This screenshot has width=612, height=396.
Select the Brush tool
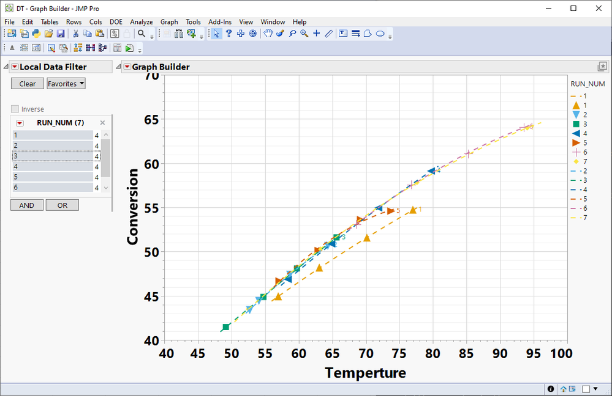point(280,34)
